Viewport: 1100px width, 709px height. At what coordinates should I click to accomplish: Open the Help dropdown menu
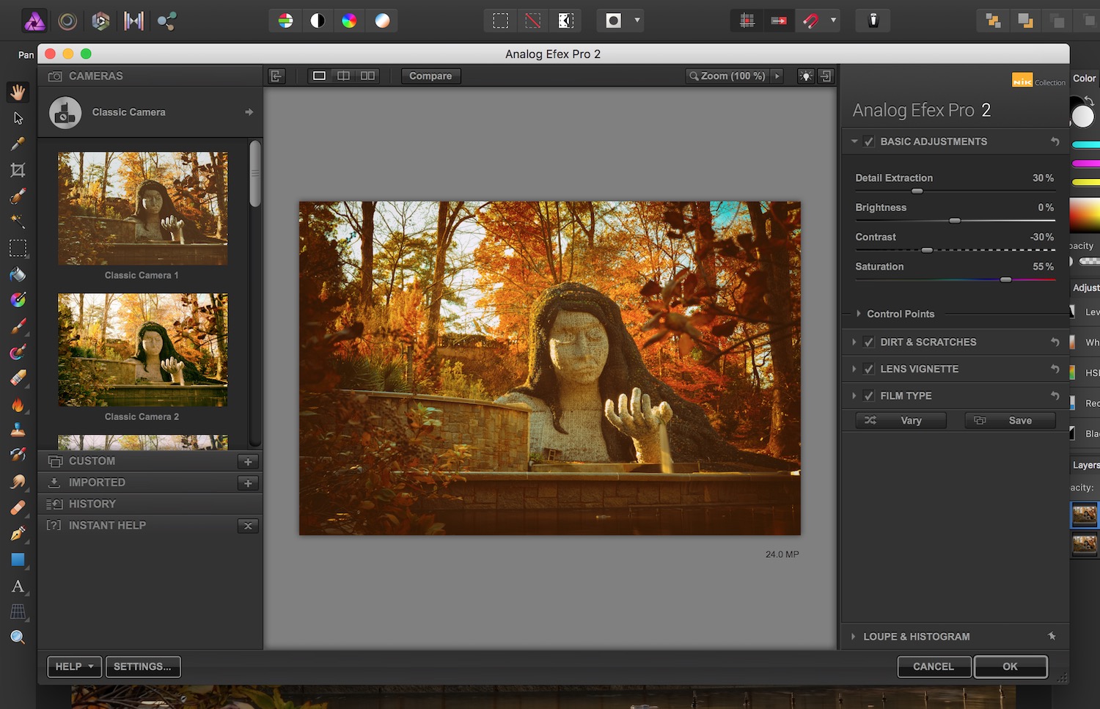(x=75, y=666)
